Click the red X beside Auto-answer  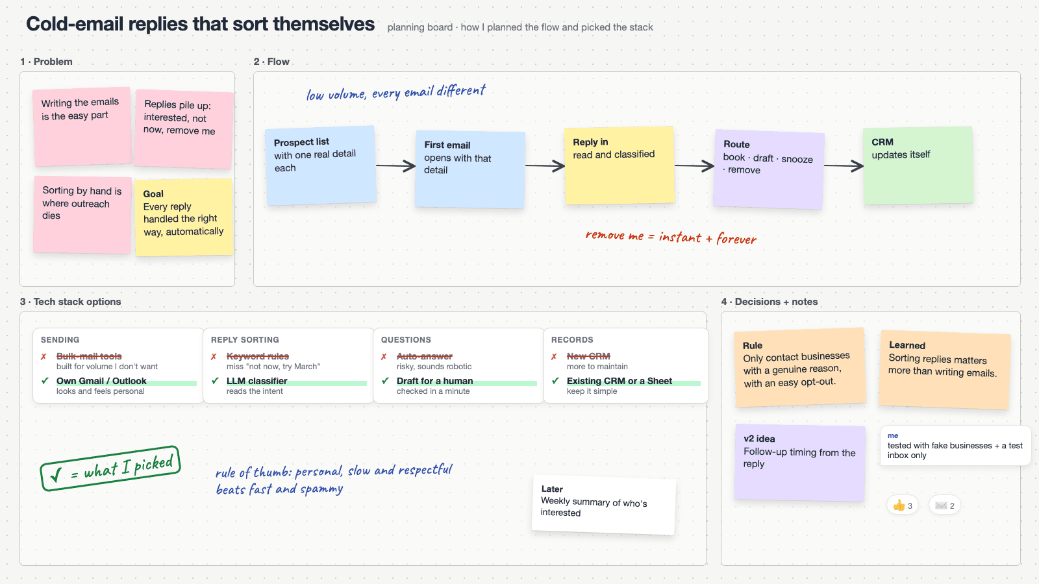[x=384, y=356]
